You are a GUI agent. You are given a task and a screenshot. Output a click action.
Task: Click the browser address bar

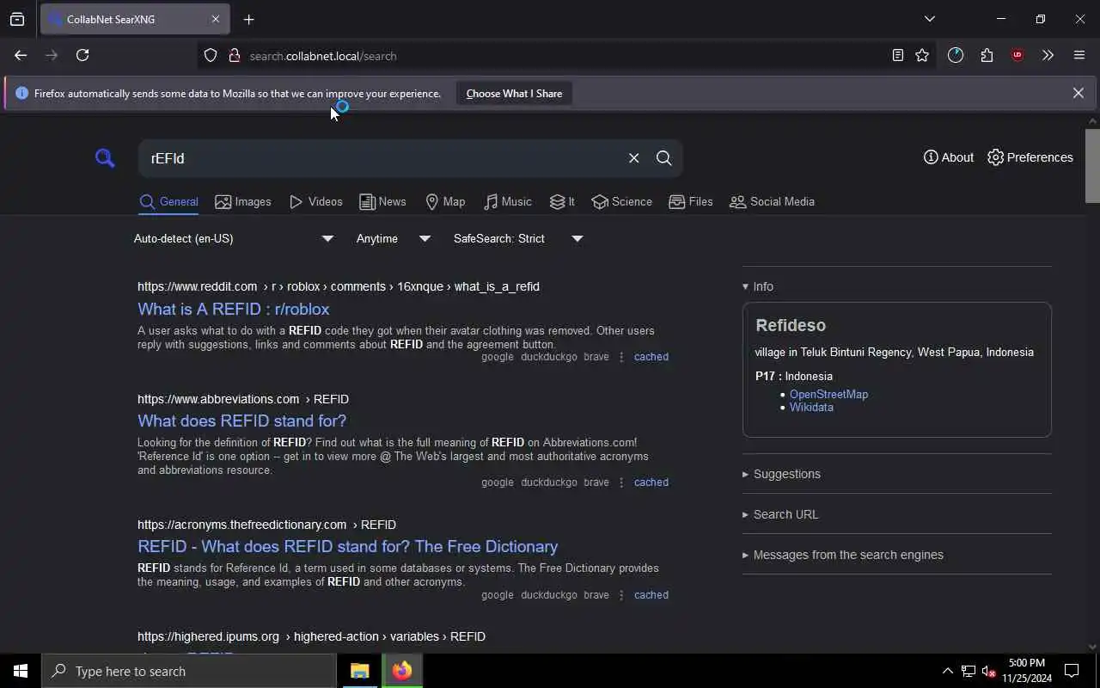[567, 56]
